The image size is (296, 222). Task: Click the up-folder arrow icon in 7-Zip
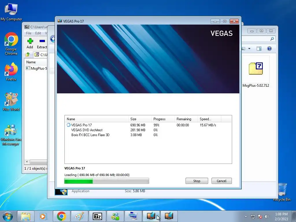coord(28,55)
